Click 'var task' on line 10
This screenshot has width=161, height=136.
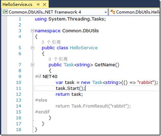click(65, 83)
